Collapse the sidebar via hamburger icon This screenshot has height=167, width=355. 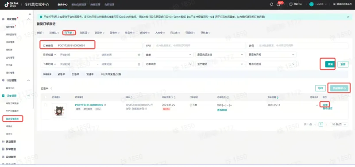(30, 14)
